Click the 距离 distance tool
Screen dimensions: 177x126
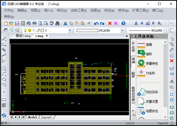click(145, 45)
